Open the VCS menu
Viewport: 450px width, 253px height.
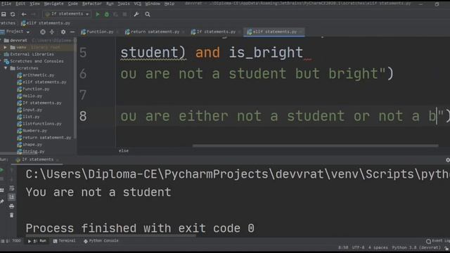138,4
